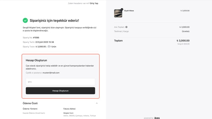
Task: Click the Hesap Oluşturun black button
Action: [x=60, y=91]
